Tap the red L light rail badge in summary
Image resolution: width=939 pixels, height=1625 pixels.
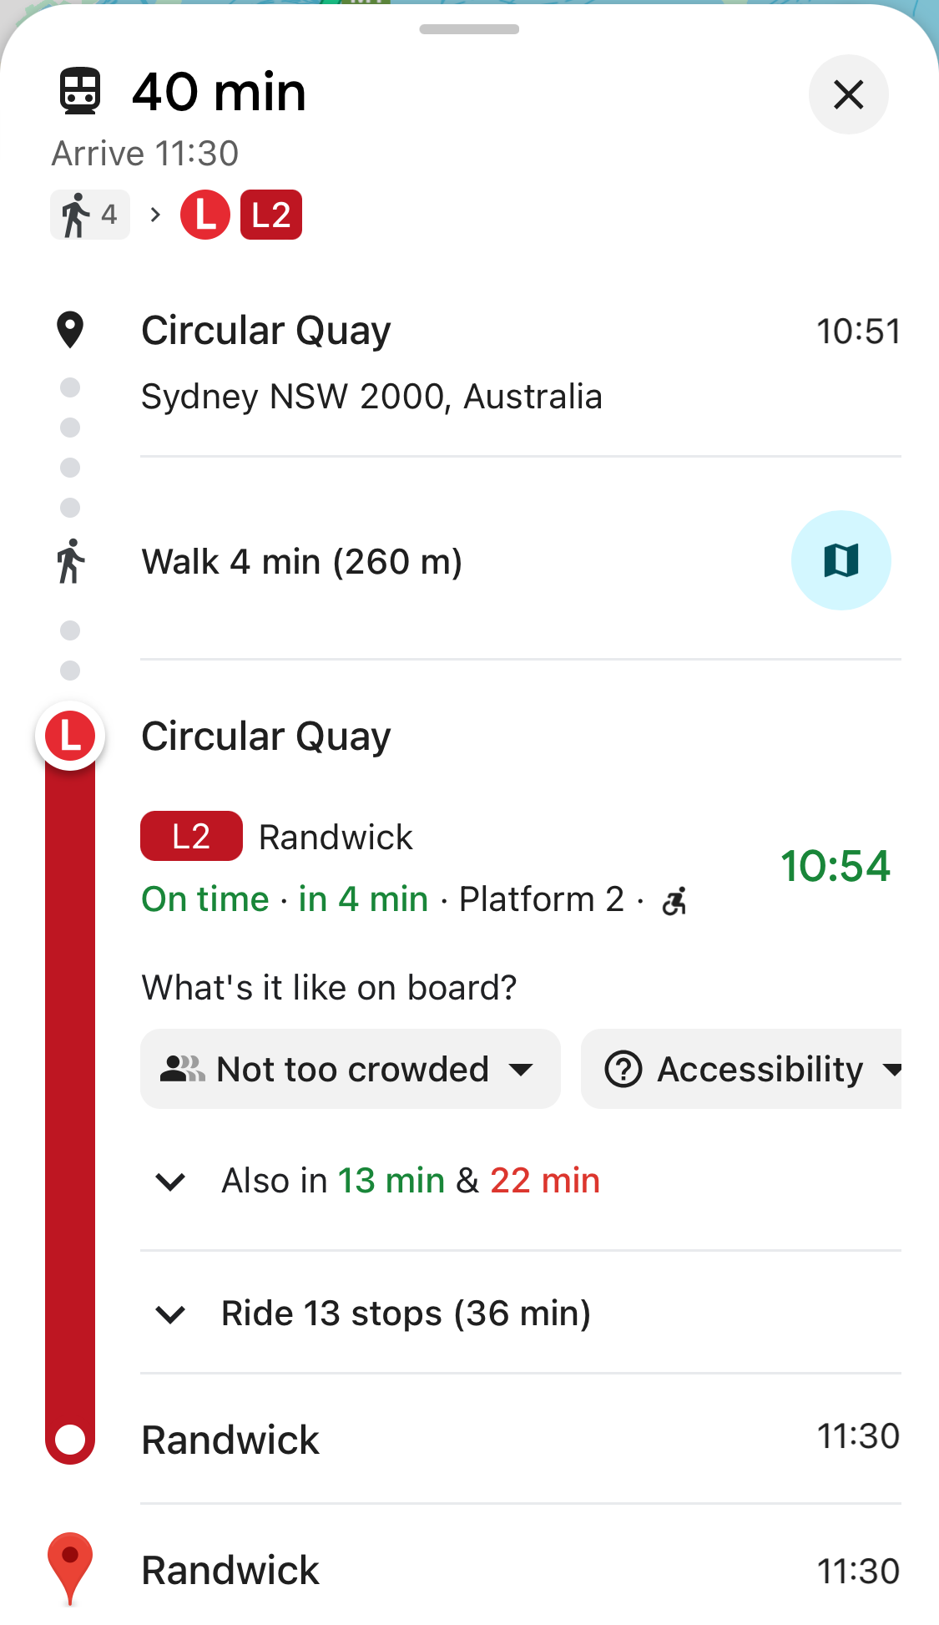204,215
